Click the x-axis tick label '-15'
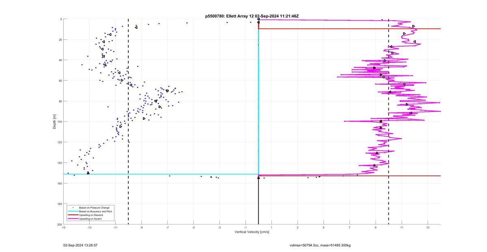 [63, 228]
